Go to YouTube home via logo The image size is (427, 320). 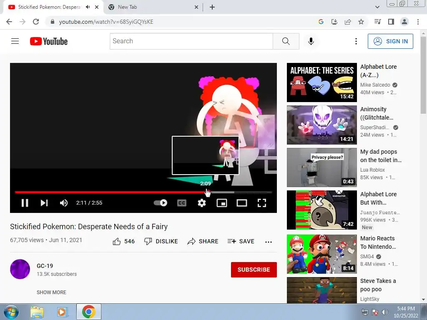(49, 41)
